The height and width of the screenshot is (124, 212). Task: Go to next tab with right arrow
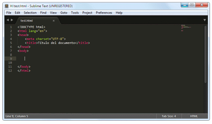tap(12, 20)
